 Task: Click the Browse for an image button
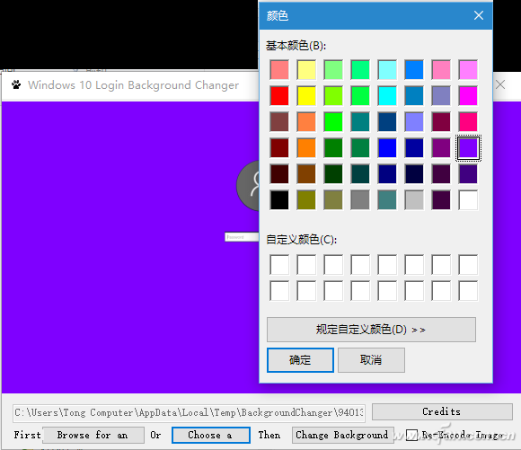93,435
